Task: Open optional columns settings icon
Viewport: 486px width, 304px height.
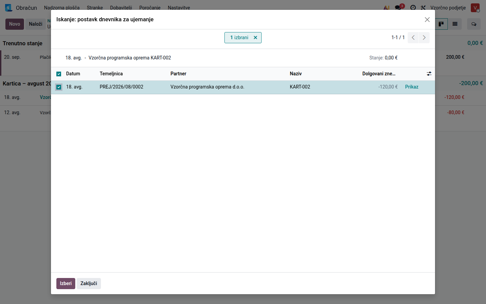Action: [x=429, y=74]
